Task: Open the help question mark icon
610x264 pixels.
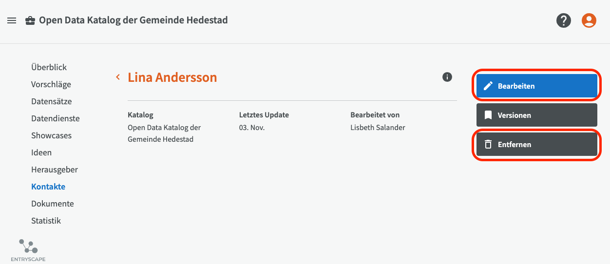Action: [564, 20]
